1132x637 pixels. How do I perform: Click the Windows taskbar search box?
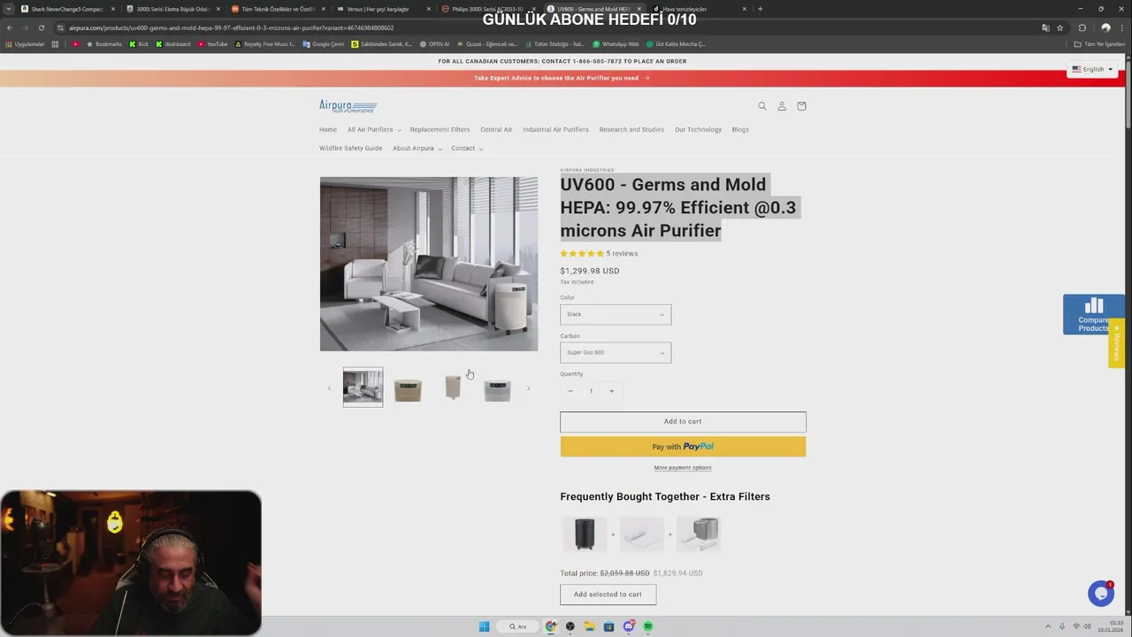pyautogui.click(x=518, y=626)
